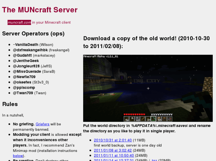The height and width of the screenshot is (161, 216).
Task: Click the 'in your Minecraft client' text
Action: pyautogui.click(x=51, y=22)
